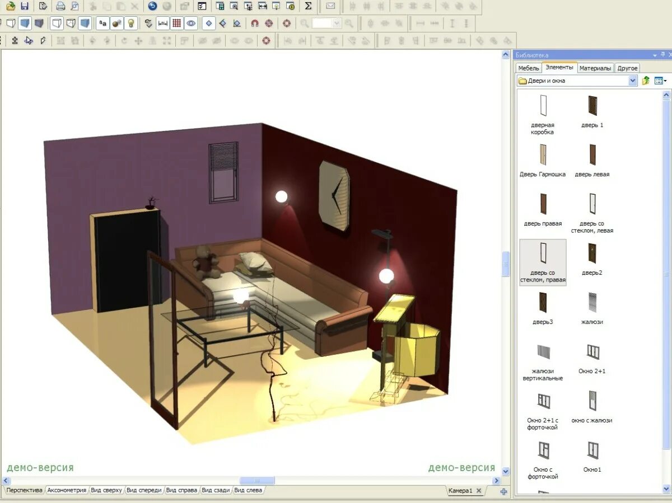This screenshot has width=672, height=503.
Task: Toggle the dimensions ruler display
Action: [x=162, y=23]
